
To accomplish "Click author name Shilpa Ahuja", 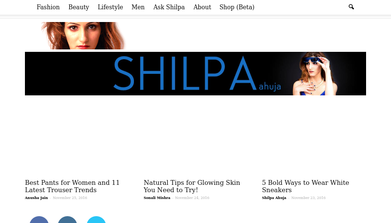I will tap(274, 198).
